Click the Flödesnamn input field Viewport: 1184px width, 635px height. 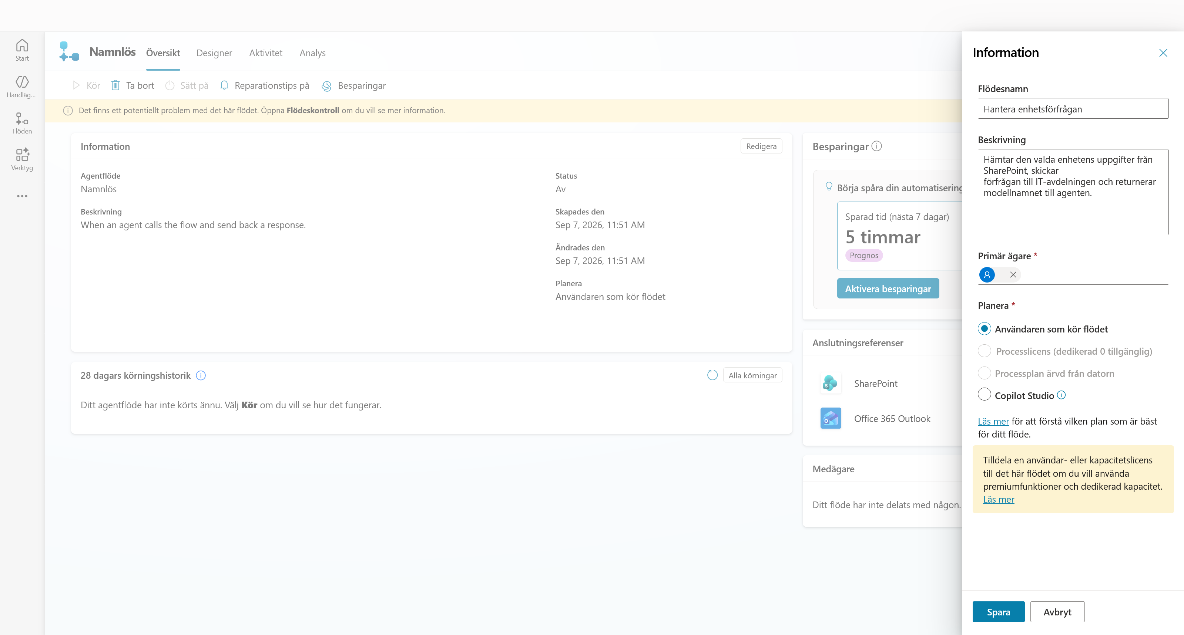point(1073,108)
